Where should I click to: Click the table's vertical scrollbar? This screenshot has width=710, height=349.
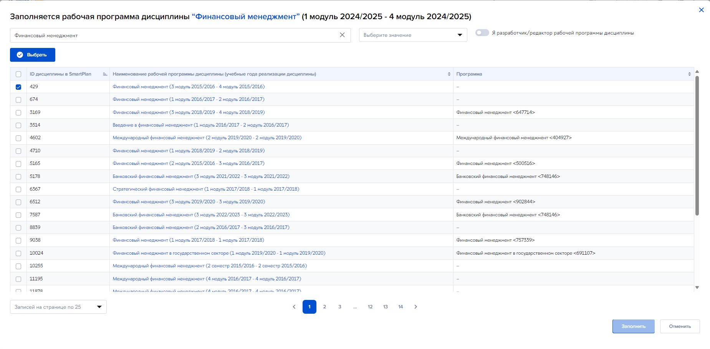[697, 146]
